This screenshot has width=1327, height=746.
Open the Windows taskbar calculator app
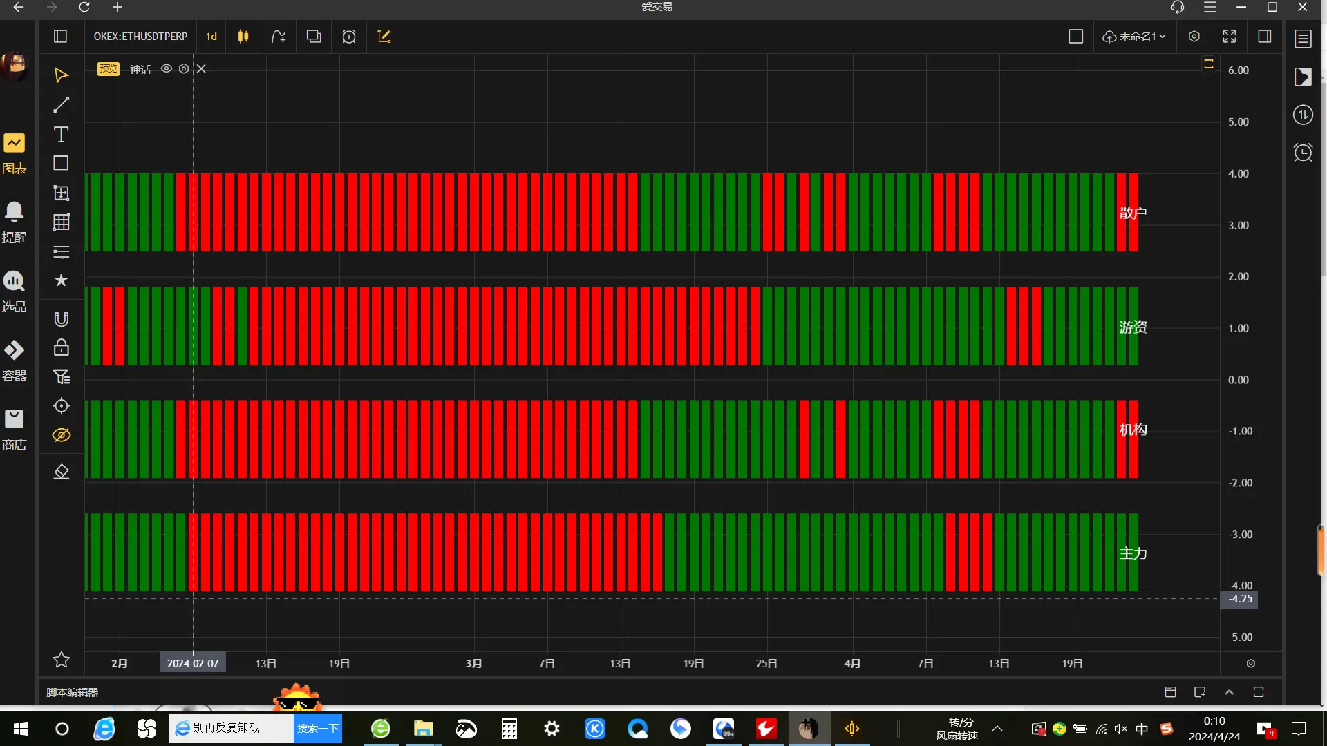pyautogui.click(x=509, y=729)
